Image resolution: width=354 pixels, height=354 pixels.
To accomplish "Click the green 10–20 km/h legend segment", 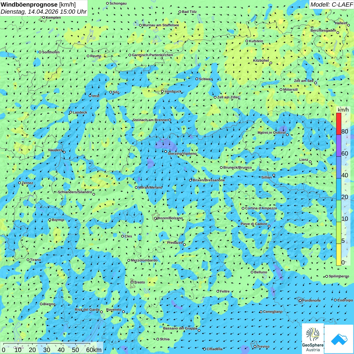I will [339, 211].
